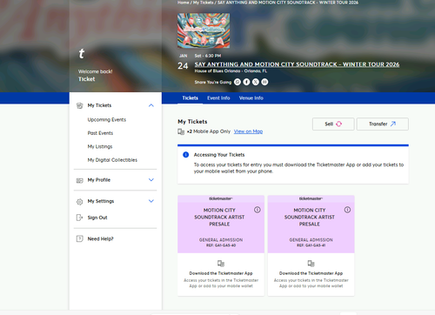
Task: Open info icon on ticket GA1-GA5-40
Action: 258,210
